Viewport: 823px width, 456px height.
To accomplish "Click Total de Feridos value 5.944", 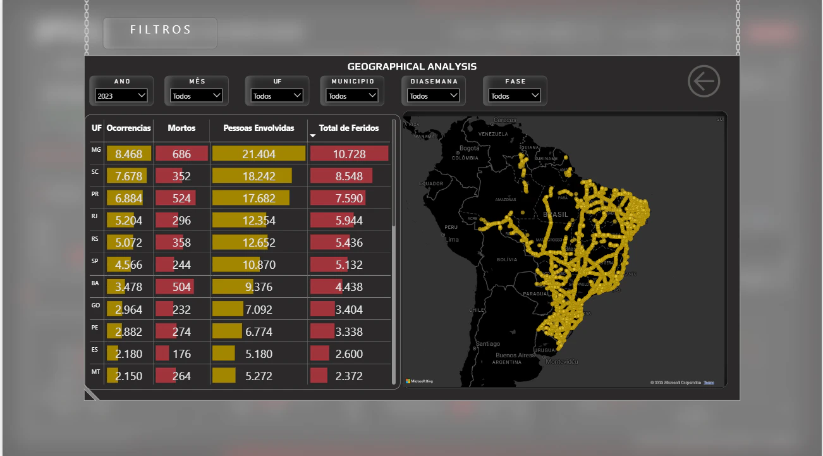I will click(349, 220).
